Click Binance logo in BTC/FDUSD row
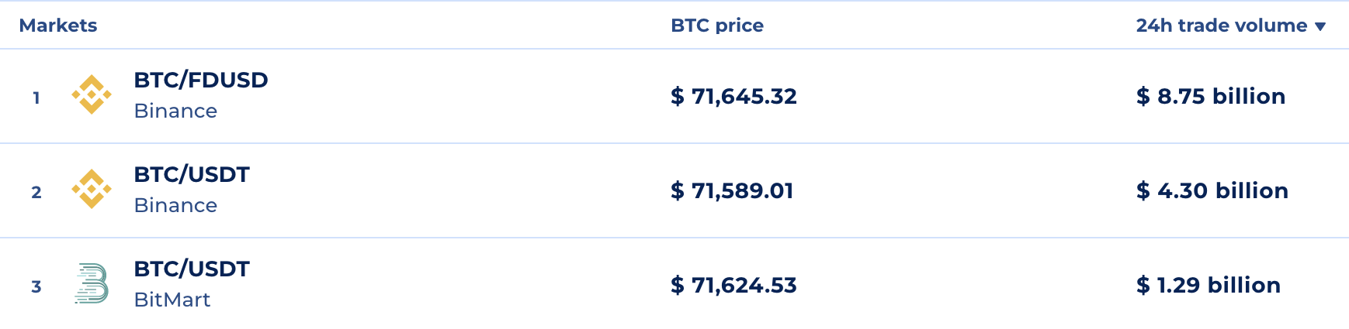1349x329 pixels. (x=92, y=94)
